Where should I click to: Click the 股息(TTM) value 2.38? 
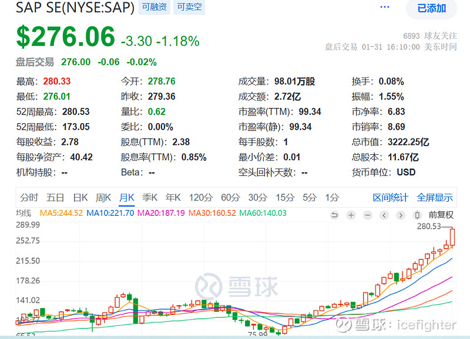181,142
